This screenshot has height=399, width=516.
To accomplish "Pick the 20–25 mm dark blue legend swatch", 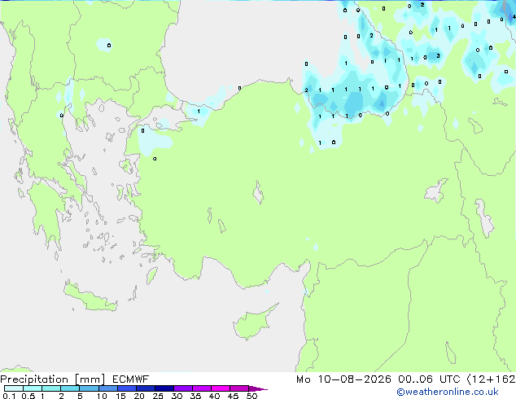I will (x=145, y=388).
